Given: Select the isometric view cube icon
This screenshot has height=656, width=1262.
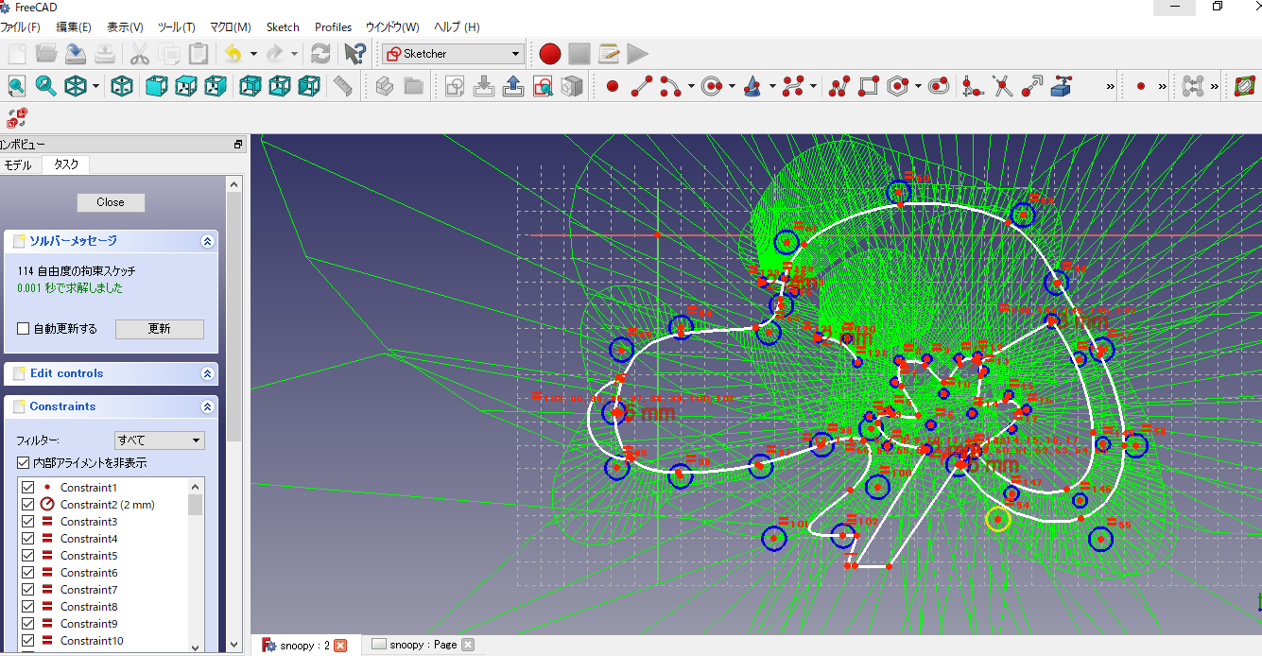Looking at the screenshot, I should [122, 87].
